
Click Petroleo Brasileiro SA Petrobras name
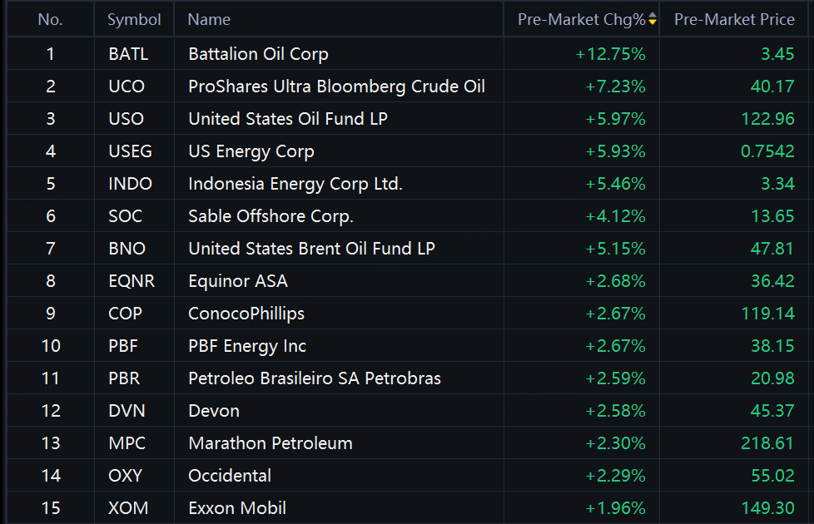(x=315, y=378)
